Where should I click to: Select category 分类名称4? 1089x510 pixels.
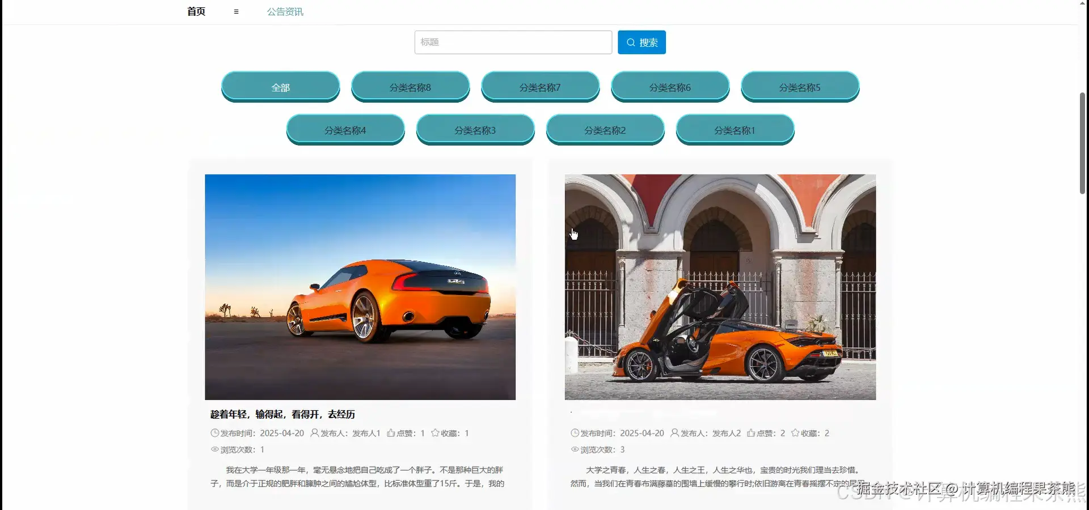coord(345,130)
